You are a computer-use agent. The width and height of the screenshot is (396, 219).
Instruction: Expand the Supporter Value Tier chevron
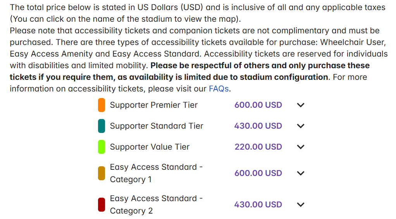point(301,147)
